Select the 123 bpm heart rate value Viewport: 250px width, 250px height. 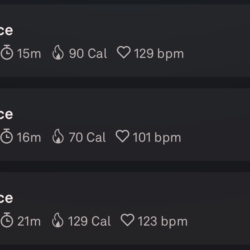162,222
